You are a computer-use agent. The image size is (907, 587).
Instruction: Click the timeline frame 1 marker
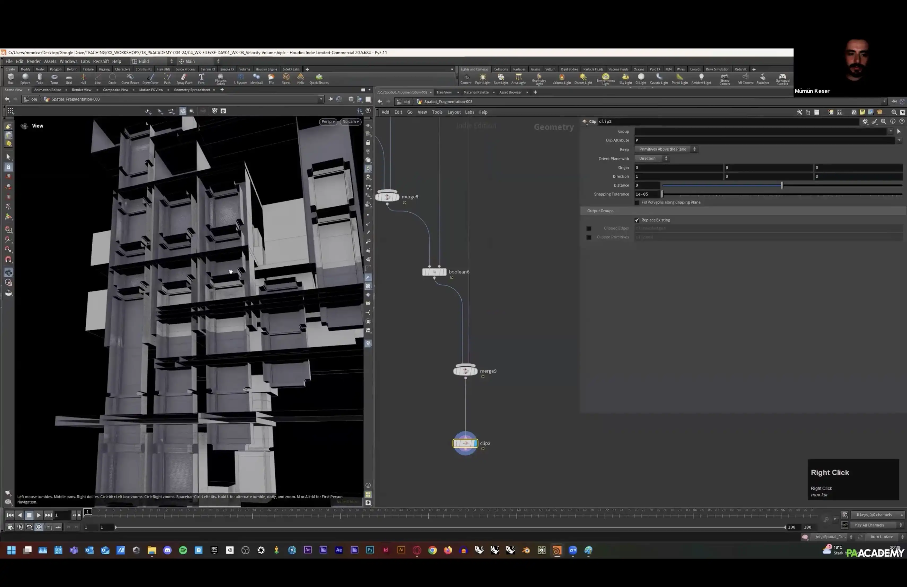tap(88, 512)
